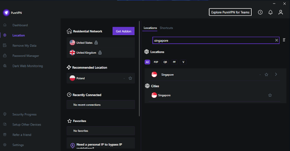Click the Singapore flag under Cities
The width and height of the screenshot is (290, 151).
pos(154,95)
